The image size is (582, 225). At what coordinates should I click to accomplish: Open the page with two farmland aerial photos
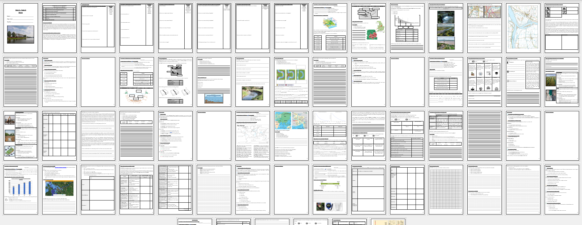[562, 82]
